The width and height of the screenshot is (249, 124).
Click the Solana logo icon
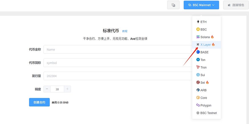[x=198, y=37]
